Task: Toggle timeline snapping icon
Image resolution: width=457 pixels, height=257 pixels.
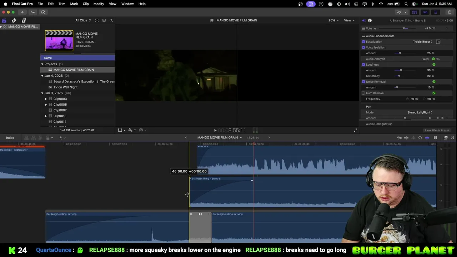Action: click(x=427, y=138)
